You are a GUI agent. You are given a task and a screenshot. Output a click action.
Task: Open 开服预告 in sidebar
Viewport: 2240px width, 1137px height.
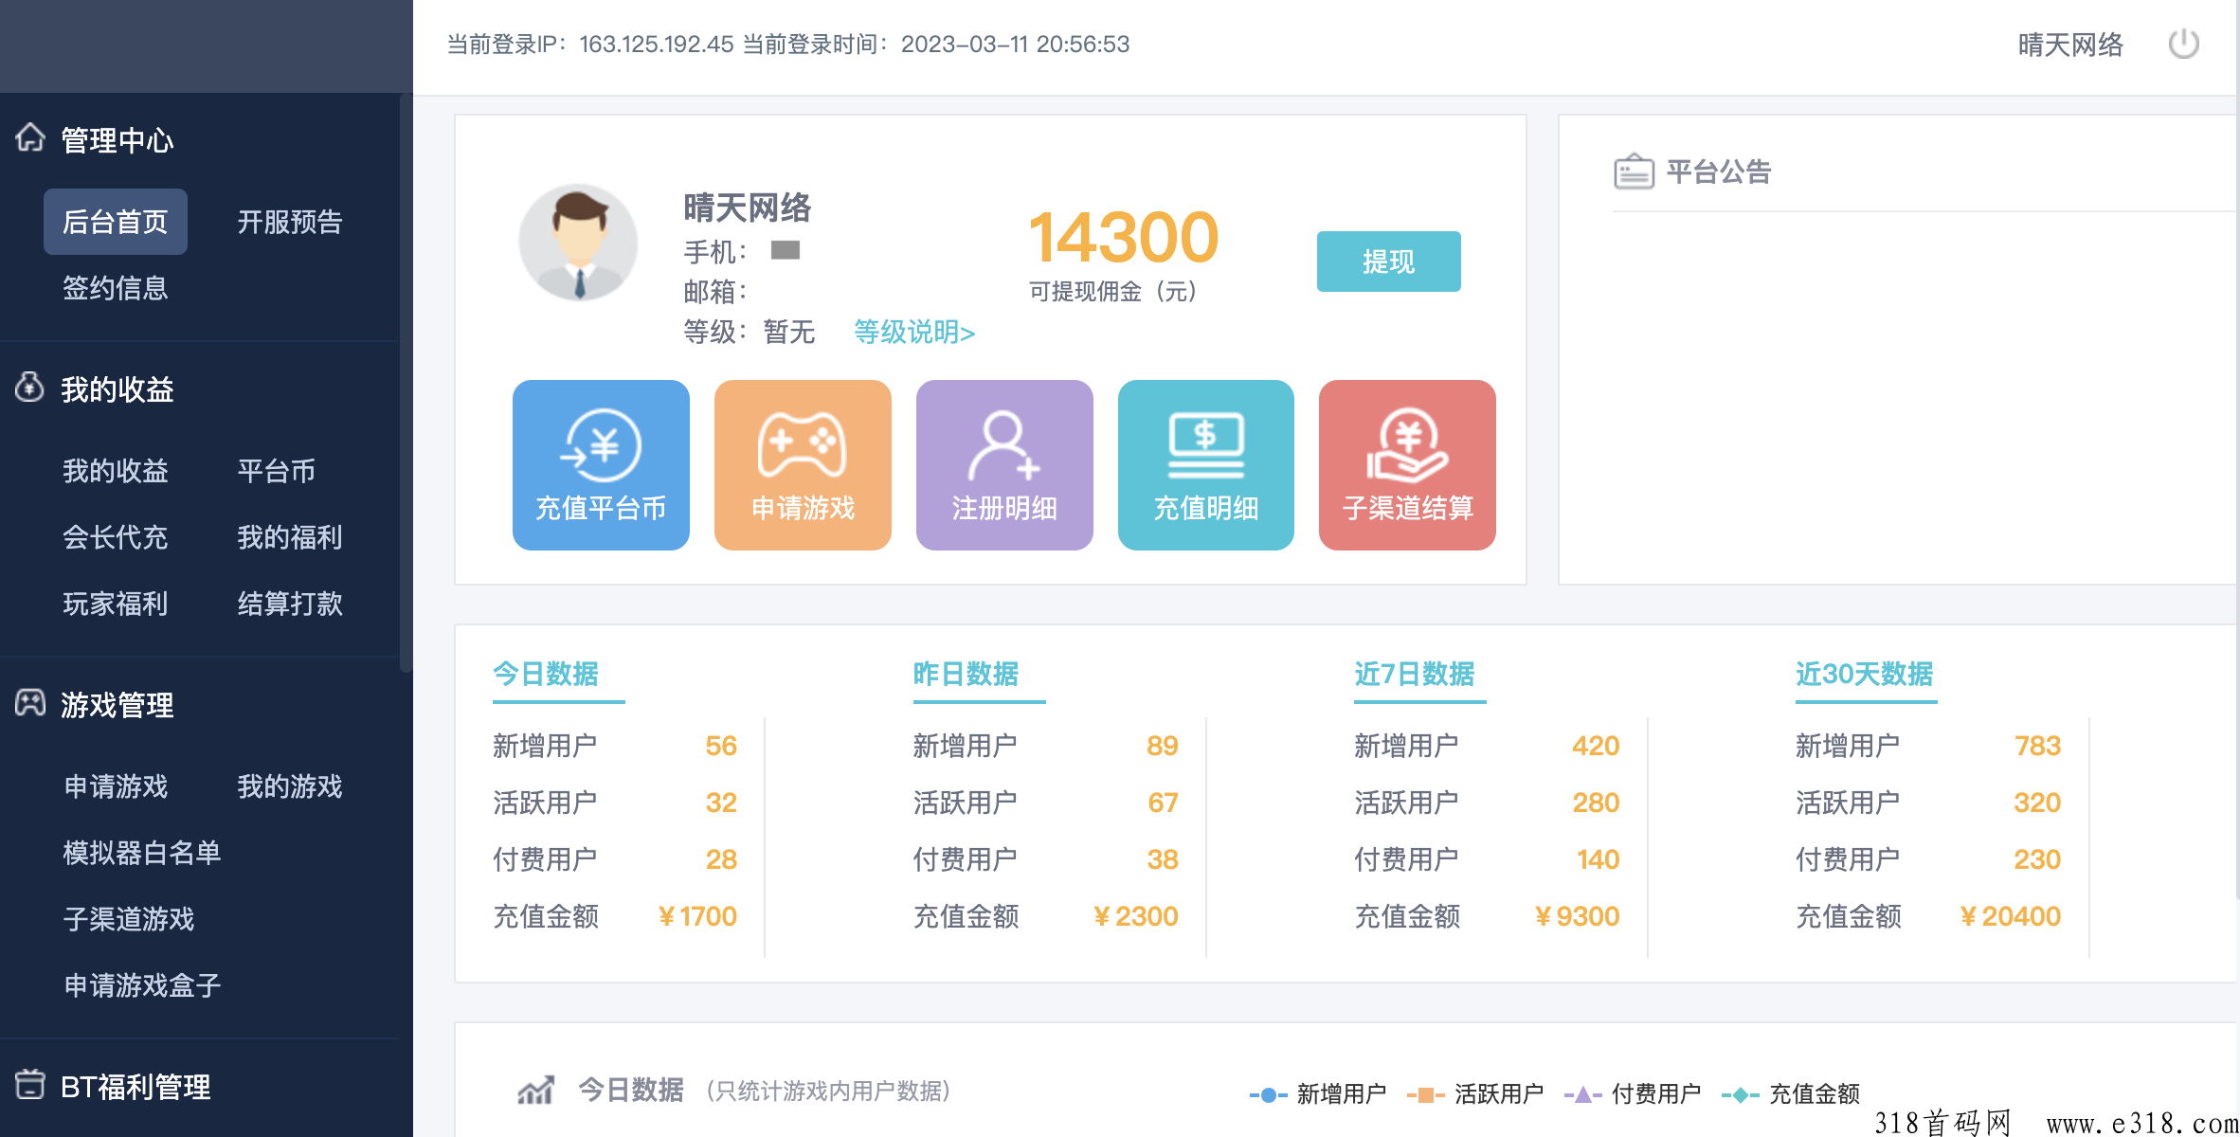pos(290,222)
